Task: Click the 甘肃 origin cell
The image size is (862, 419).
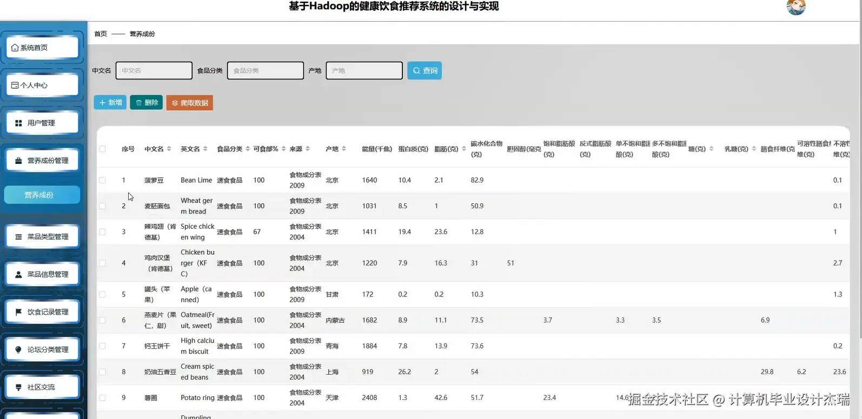Action: (x=332, y=295)
